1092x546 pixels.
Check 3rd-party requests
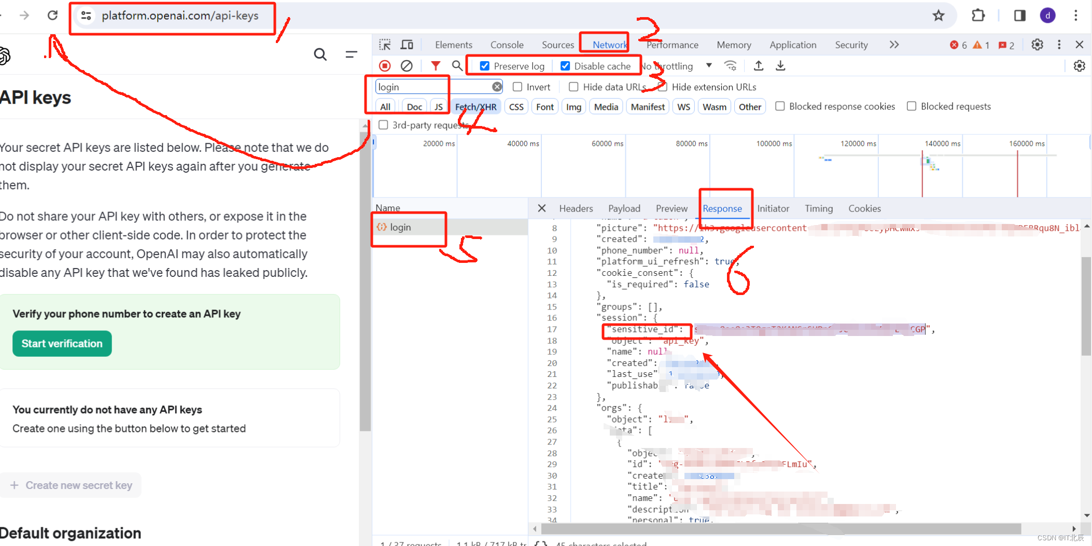coord(383,124)
